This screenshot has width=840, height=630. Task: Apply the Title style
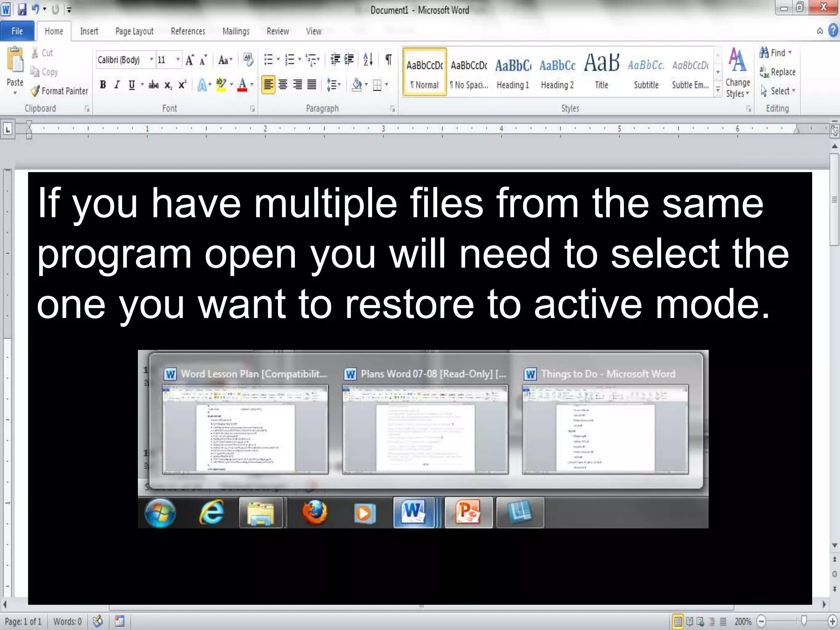tap(602, 73)
